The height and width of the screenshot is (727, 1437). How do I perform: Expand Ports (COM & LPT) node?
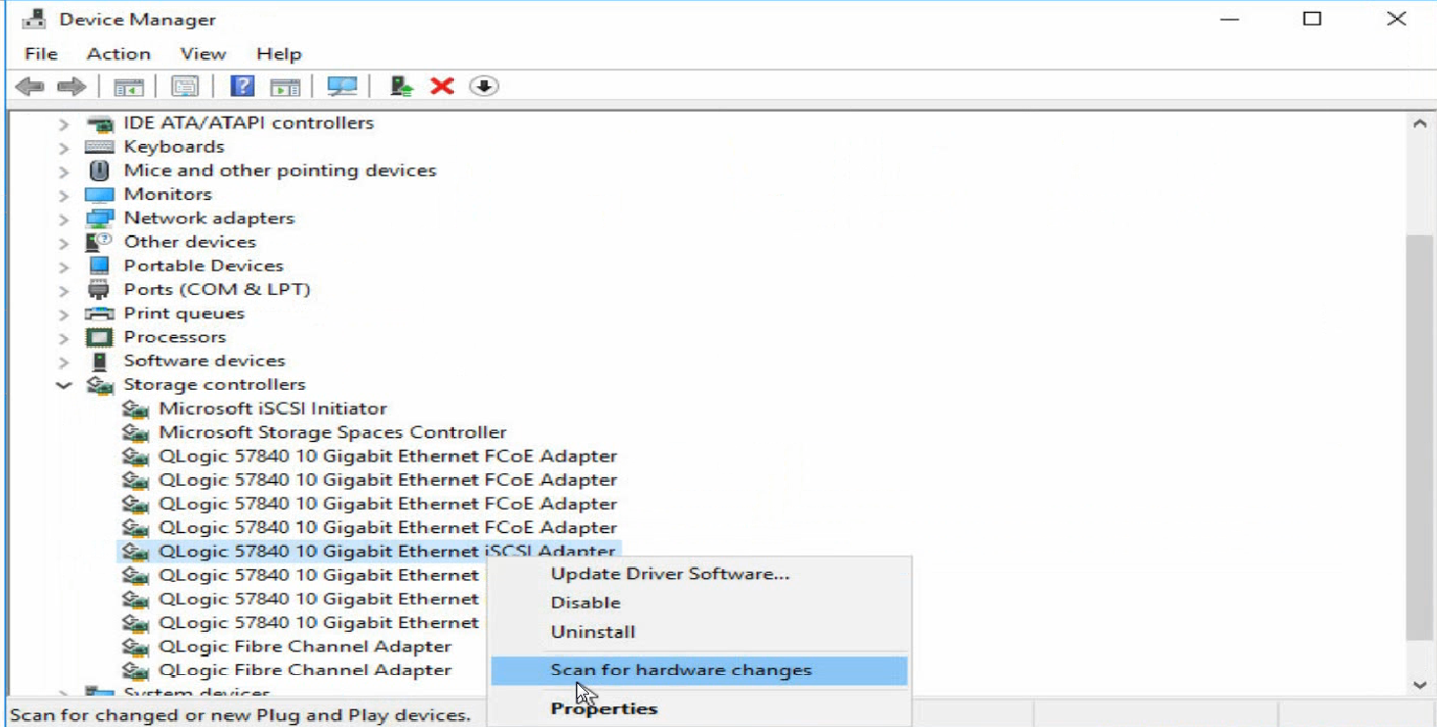[64, 291]
